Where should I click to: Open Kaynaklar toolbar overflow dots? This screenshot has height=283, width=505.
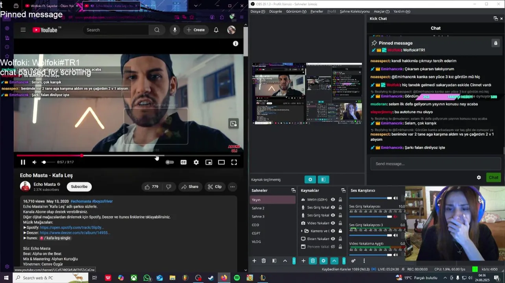[344, 261]
